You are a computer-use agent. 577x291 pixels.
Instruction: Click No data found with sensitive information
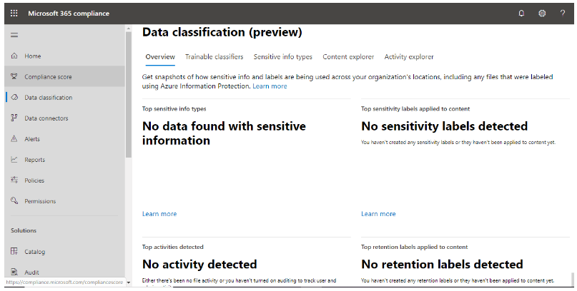click(224, 133)
